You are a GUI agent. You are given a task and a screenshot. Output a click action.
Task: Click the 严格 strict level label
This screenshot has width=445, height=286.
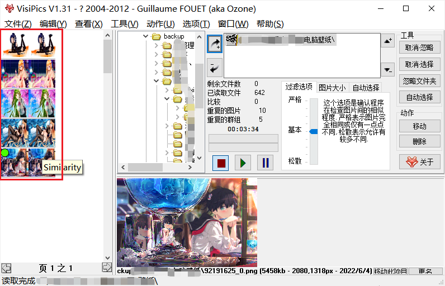coord(295,99)
